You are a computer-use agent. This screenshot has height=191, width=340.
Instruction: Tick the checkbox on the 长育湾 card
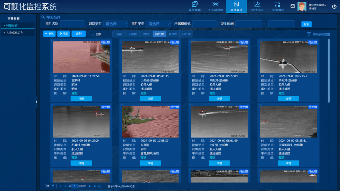tap(122, 106)
